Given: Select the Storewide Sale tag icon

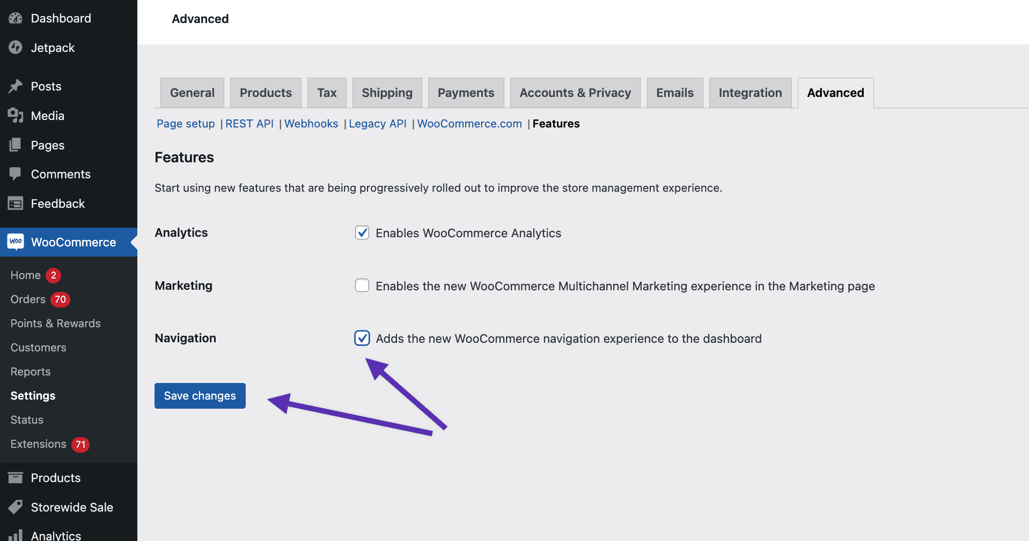Looking at the screenshot, I should [16, 507].
